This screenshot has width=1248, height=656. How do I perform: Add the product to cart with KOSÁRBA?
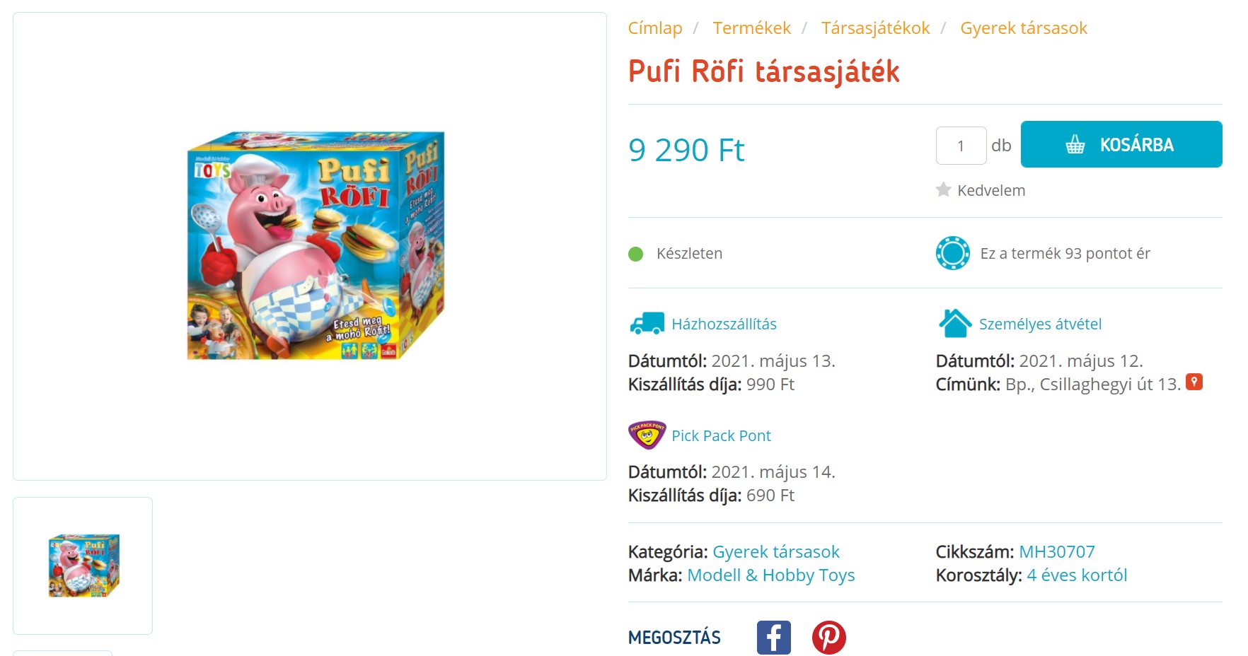1121,144
